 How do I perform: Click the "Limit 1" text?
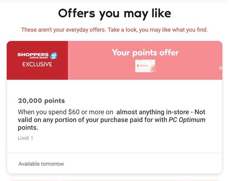25,138
